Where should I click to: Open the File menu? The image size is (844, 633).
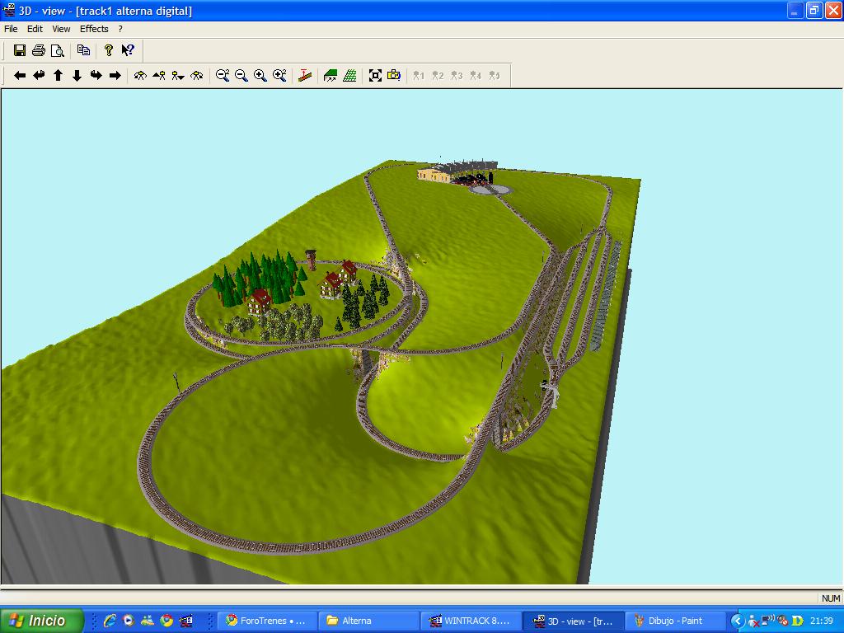(x=11, y=29)
